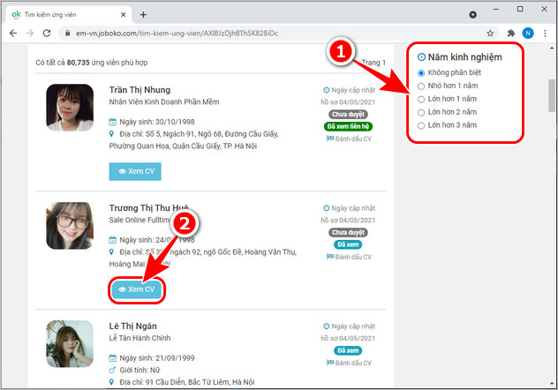Viewport: 558px width, 390px height.
Task: Bookmark page with star icon
Action: [490, 33]
